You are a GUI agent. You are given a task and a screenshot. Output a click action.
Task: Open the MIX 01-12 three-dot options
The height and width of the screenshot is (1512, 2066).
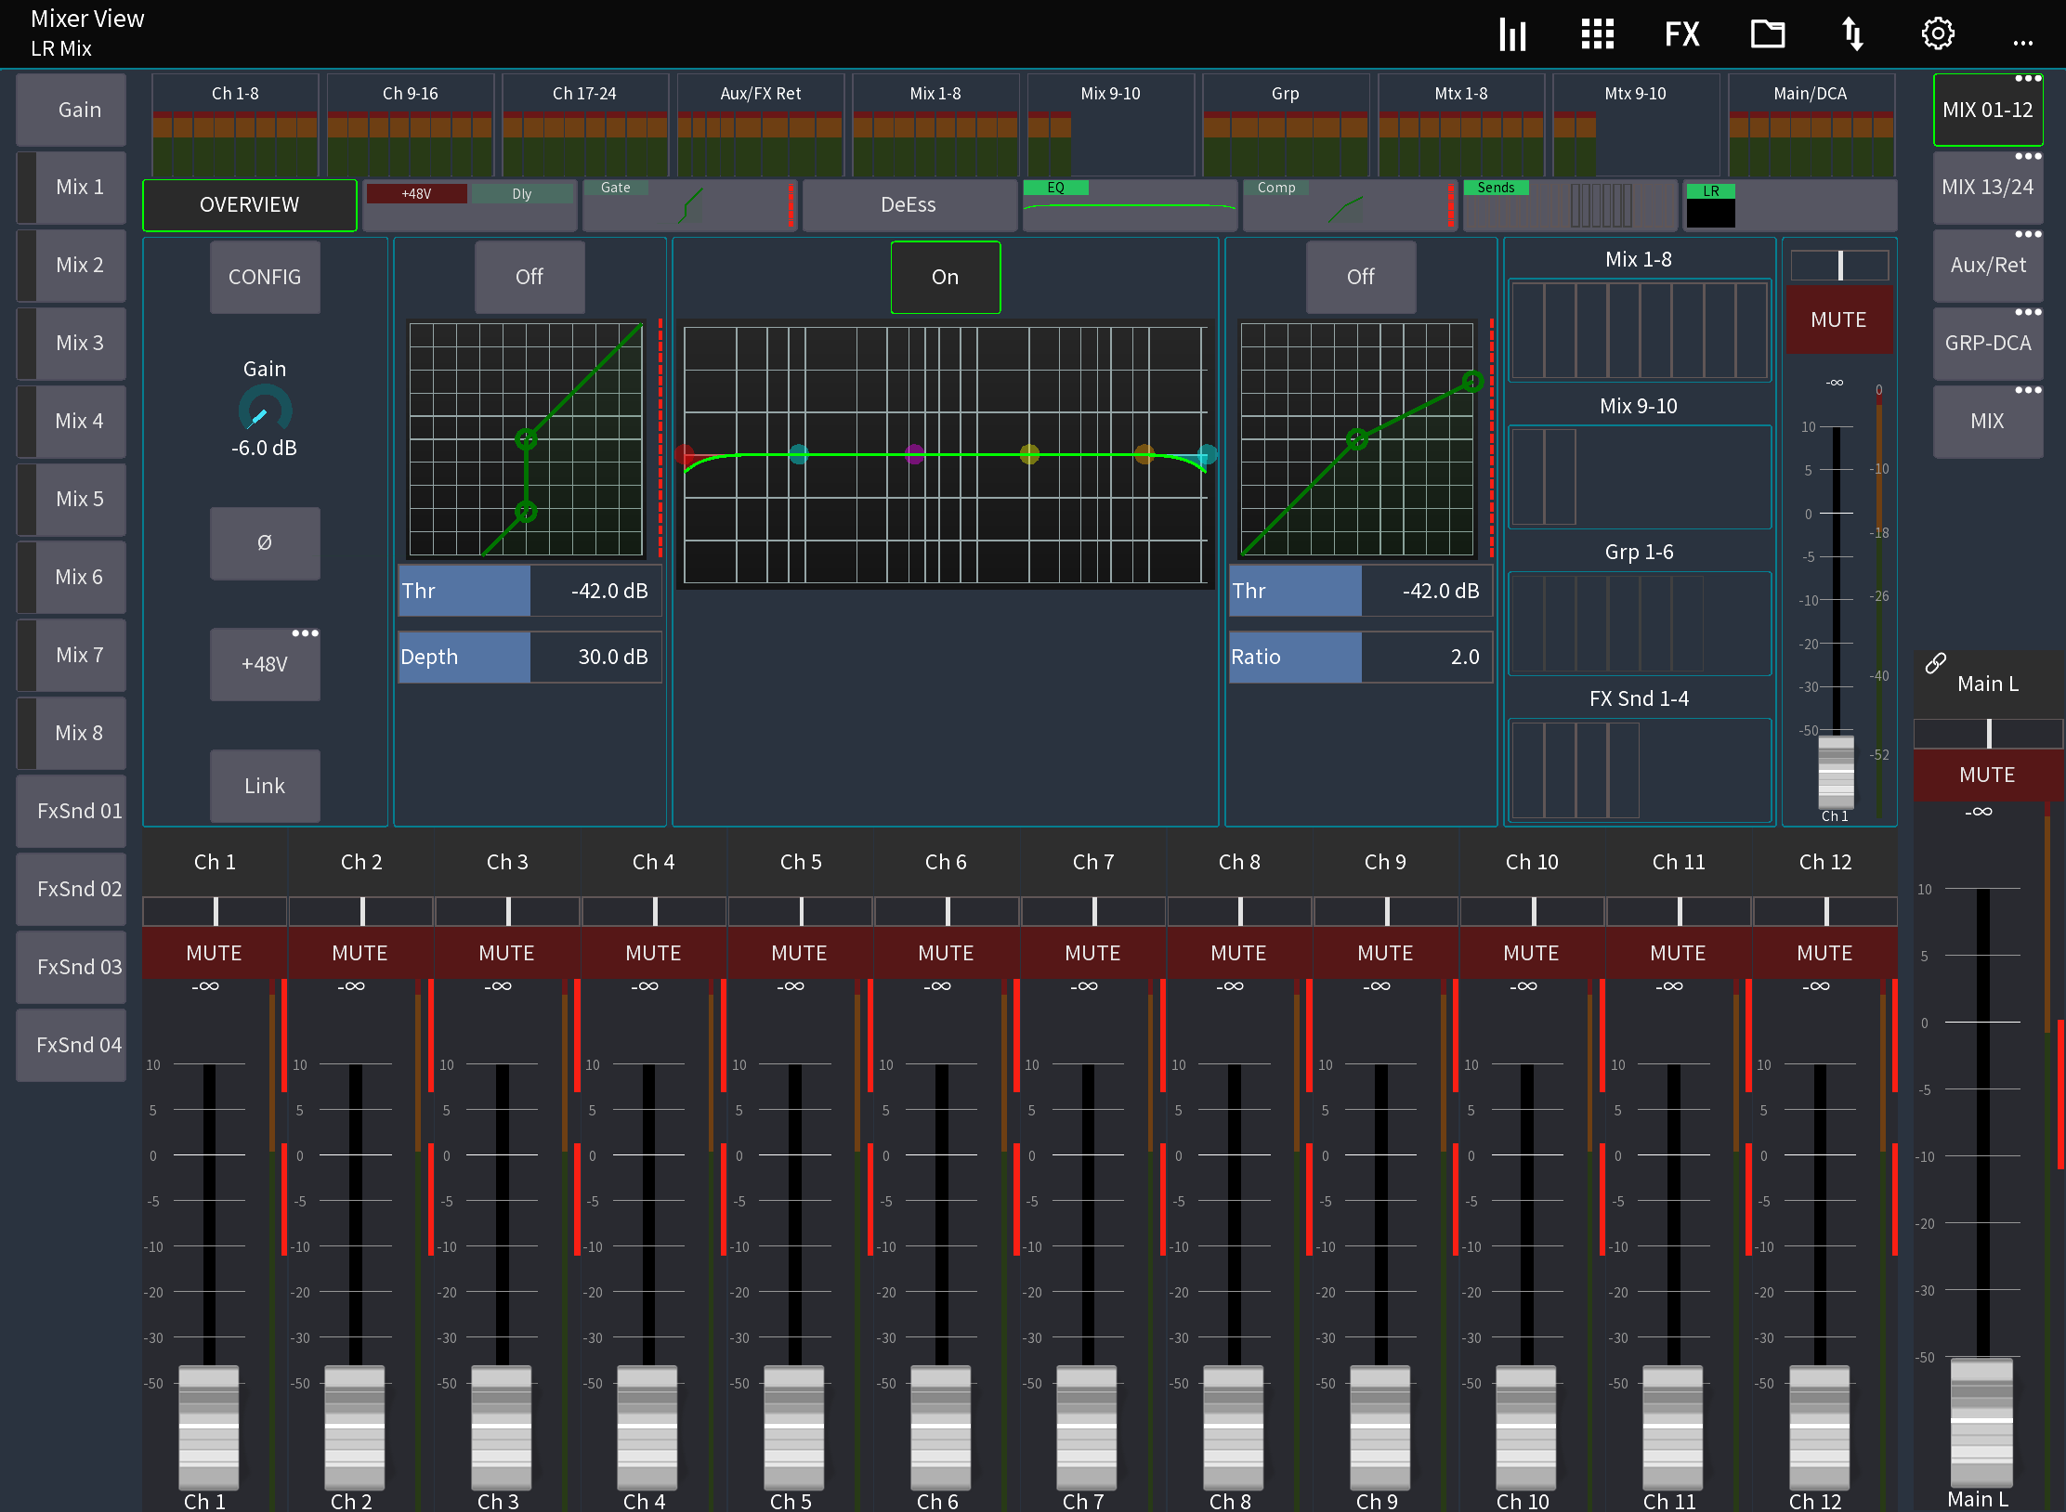coord(2027,79)
